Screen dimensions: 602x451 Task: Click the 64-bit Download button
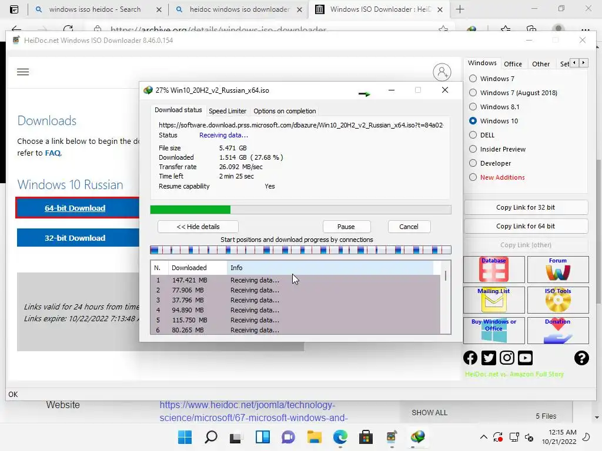coord(78,208)
